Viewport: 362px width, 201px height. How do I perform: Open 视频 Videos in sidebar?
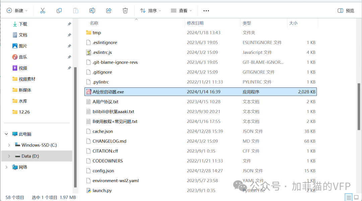click(23, 68)
